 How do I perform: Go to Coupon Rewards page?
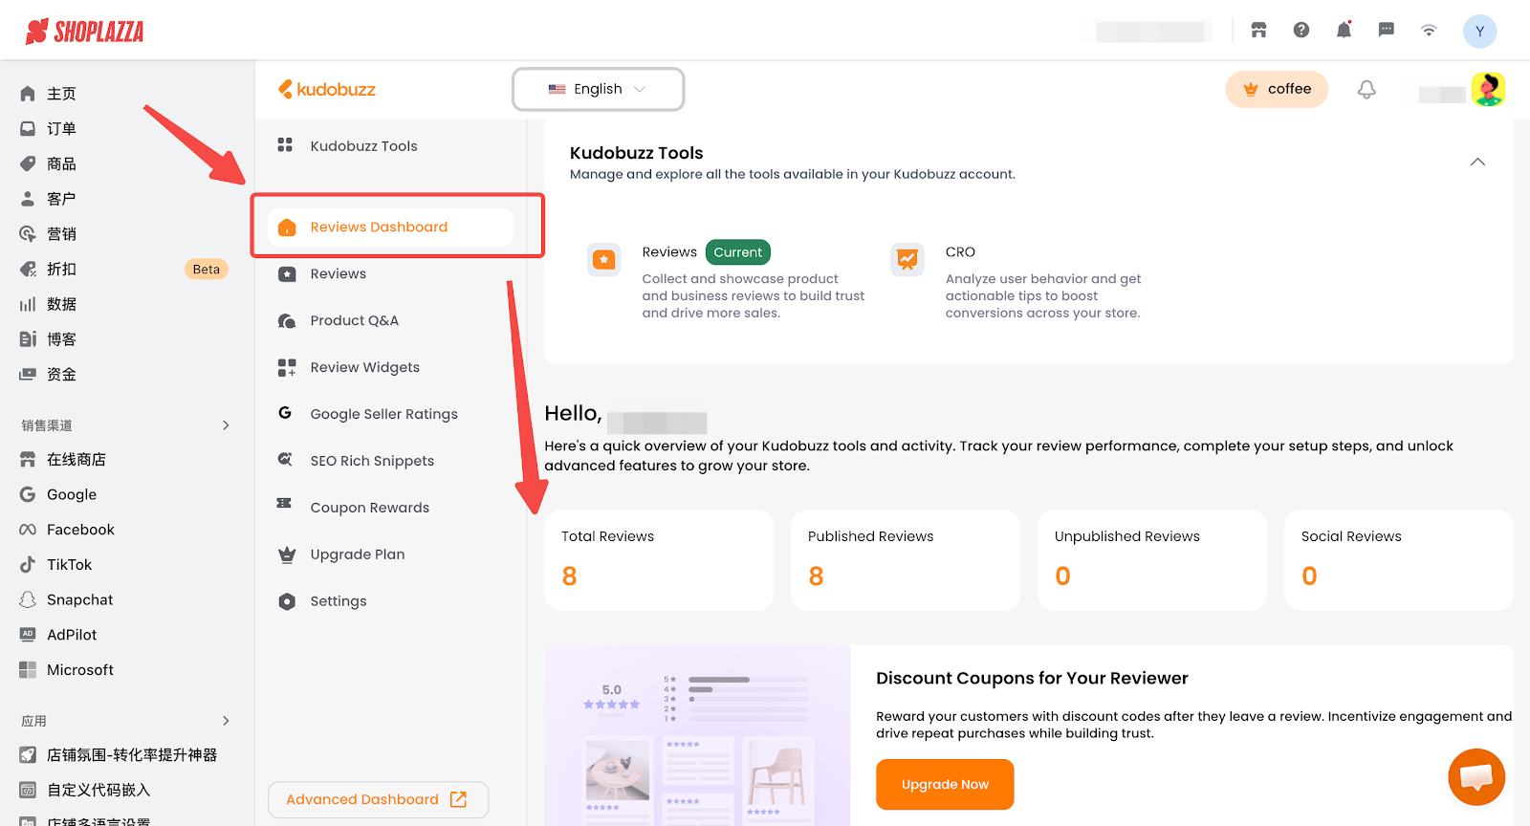(369, 508)
